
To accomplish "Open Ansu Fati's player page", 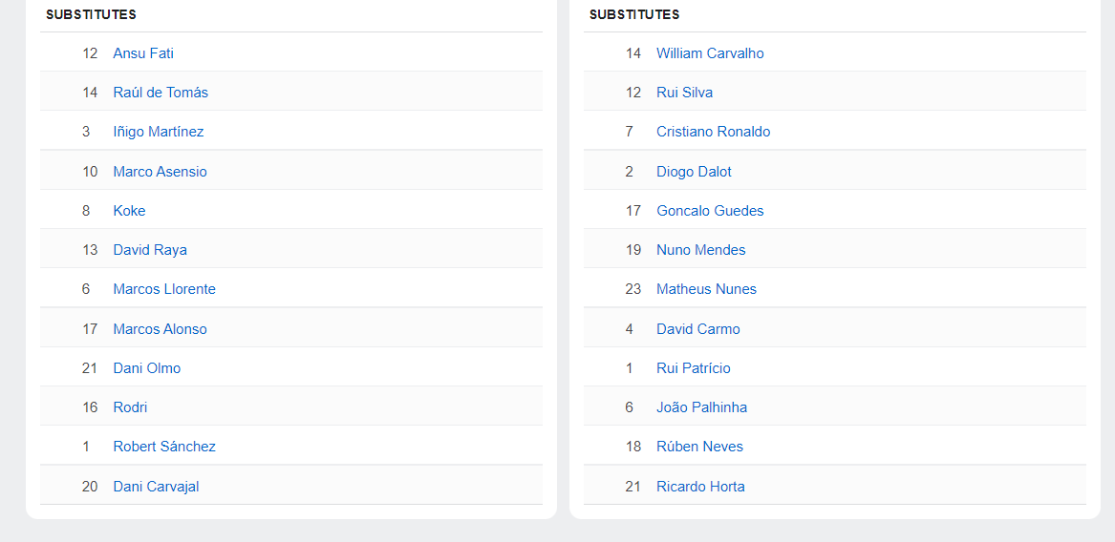I will click(x=143, y=53).
